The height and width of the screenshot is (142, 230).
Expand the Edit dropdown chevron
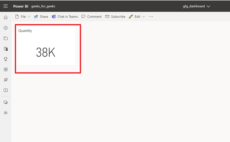[144, 17]
